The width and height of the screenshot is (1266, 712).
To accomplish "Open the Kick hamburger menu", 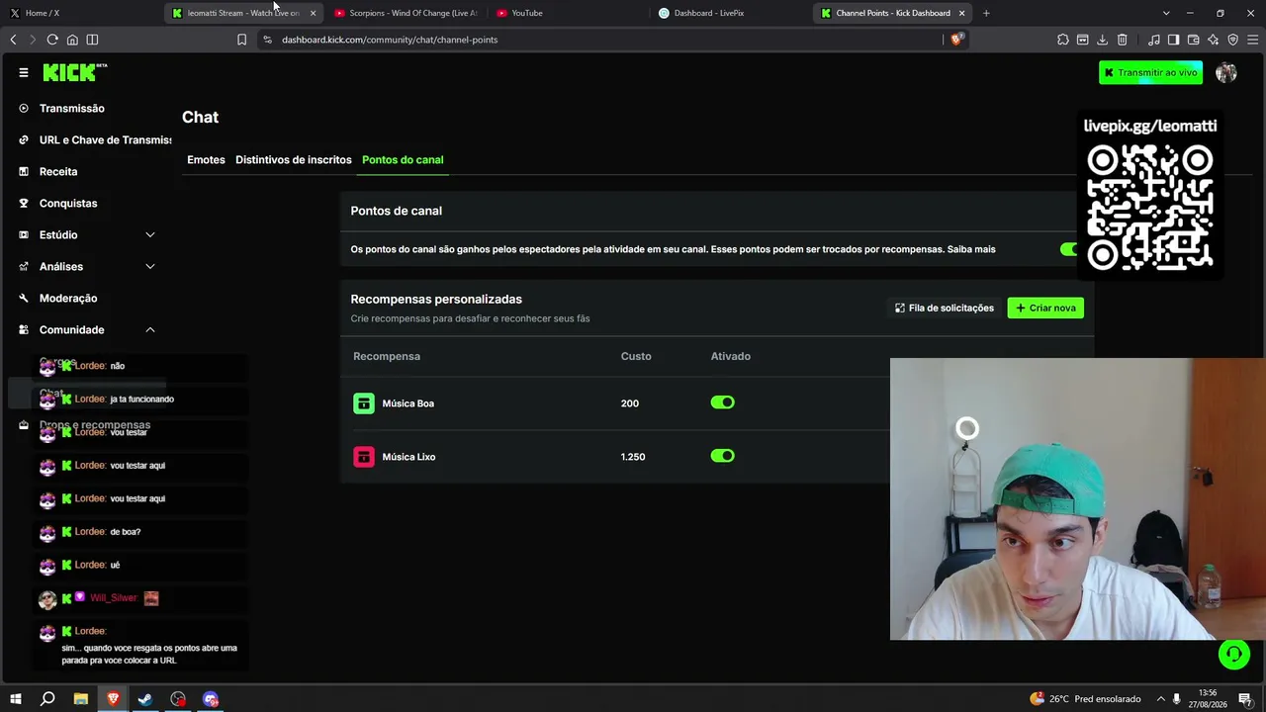I will (24, 72).
